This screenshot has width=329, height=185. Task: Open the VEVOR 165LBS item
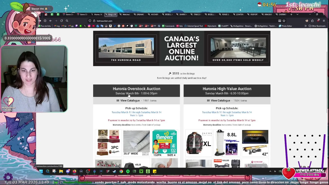tap(227, 163)
